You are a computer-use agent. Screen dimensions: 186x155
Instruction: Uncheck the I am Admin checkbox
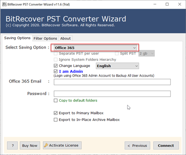click(55, 71)
